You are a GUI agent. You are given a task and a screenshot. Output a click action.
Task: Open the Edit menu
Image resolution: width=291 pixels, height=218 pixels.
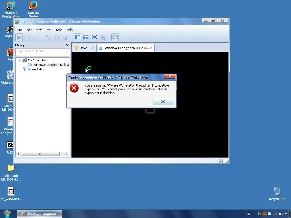pos(29,30)
